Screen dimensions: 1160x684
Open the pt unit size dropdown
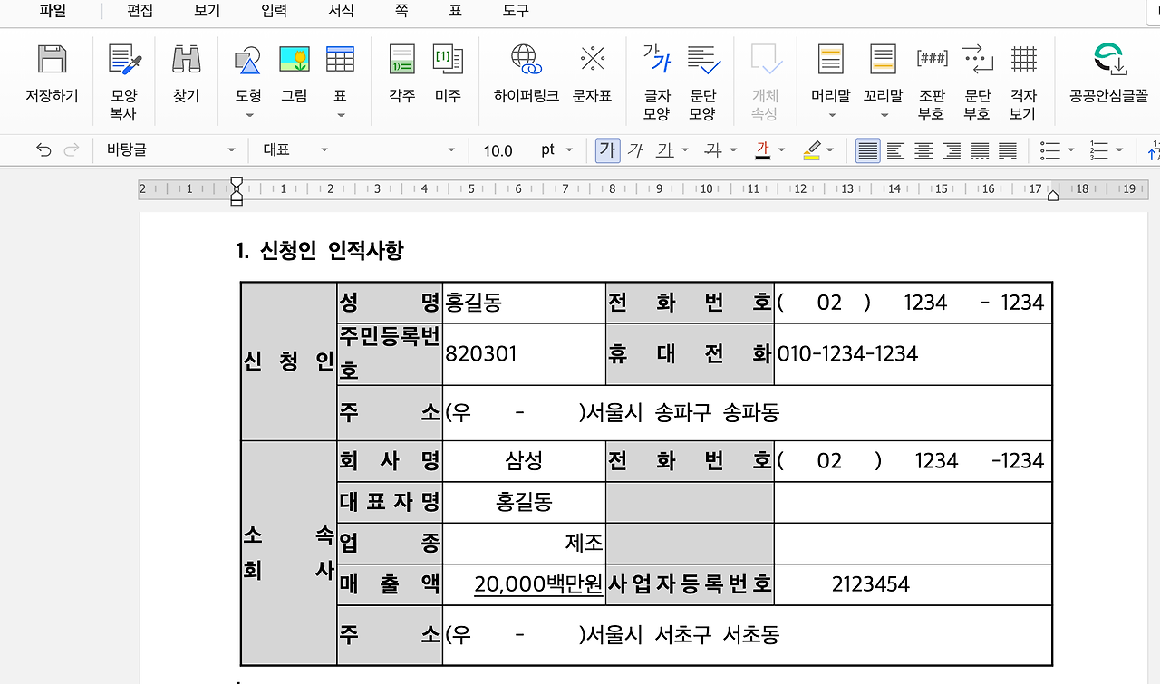coord(569,150)
